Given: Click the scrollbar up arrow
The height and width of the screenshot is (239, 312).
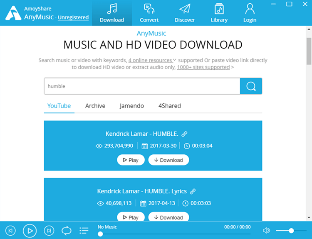Looking at the screenshot, I should tap(309, 29).
